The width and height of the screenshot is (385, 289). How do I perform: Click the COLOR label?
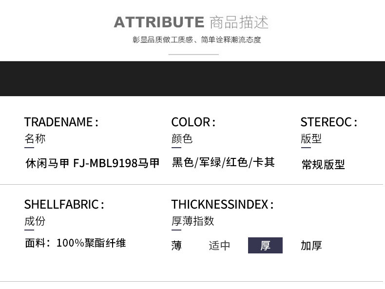193,122
